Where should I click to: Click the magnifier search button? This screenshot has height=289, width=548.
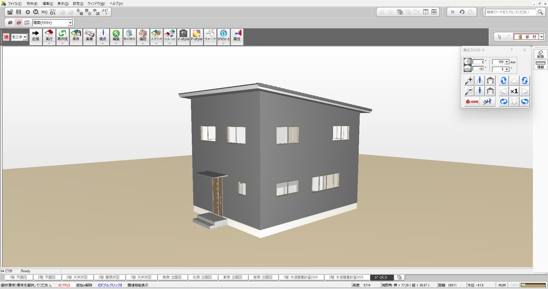coord(540,12)
